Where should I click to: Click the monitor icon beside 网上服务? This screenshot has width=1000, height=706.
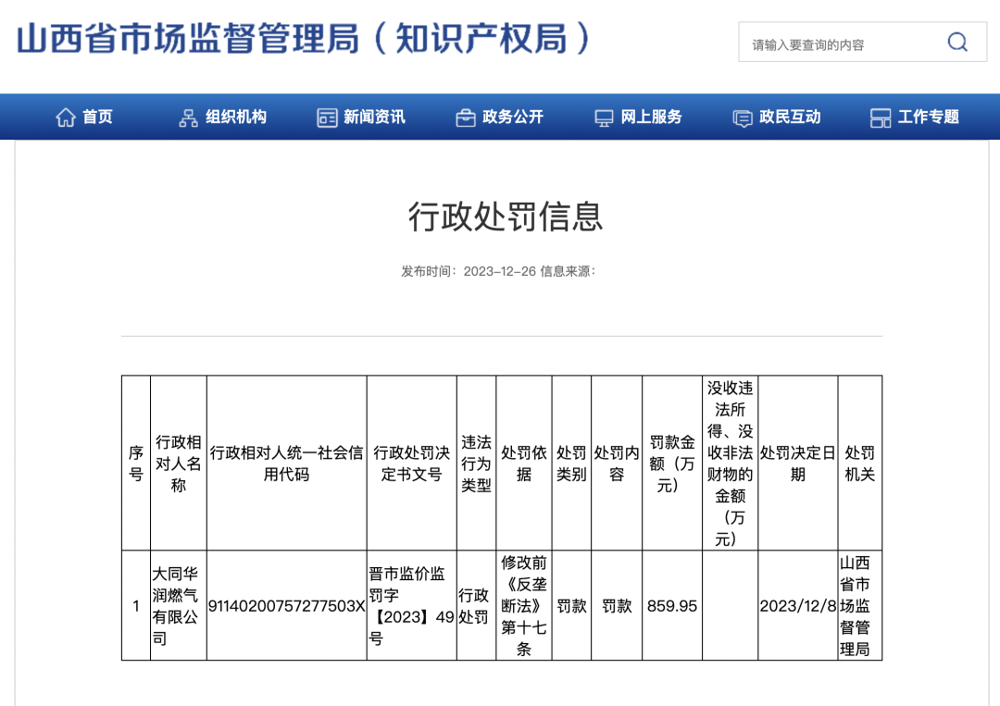(604, 118)
